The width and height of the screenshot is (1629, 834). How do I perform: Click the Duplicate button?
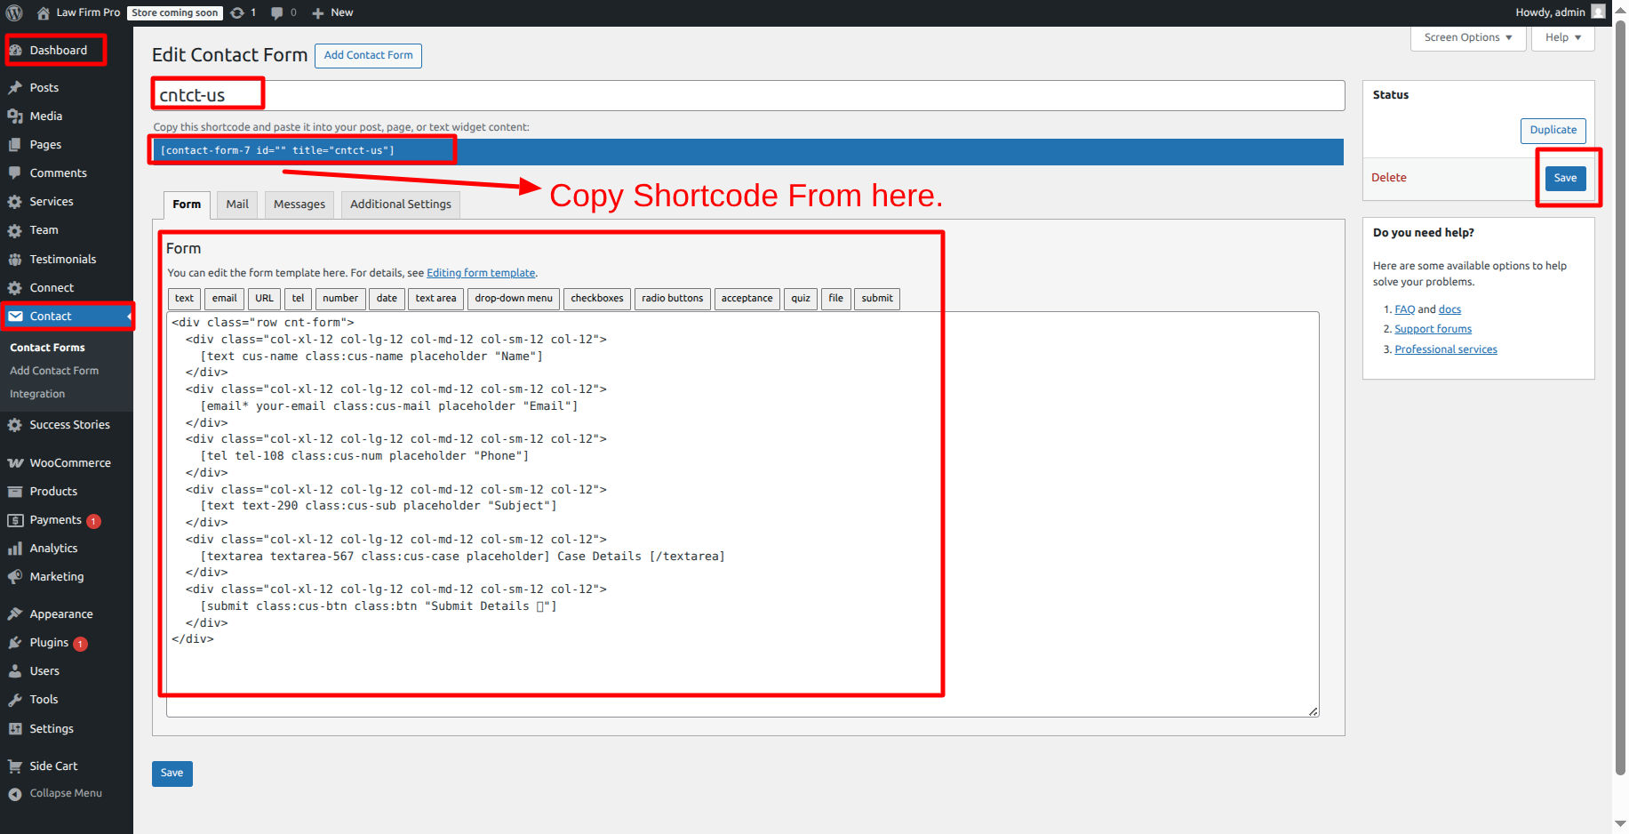[1553, 131]
